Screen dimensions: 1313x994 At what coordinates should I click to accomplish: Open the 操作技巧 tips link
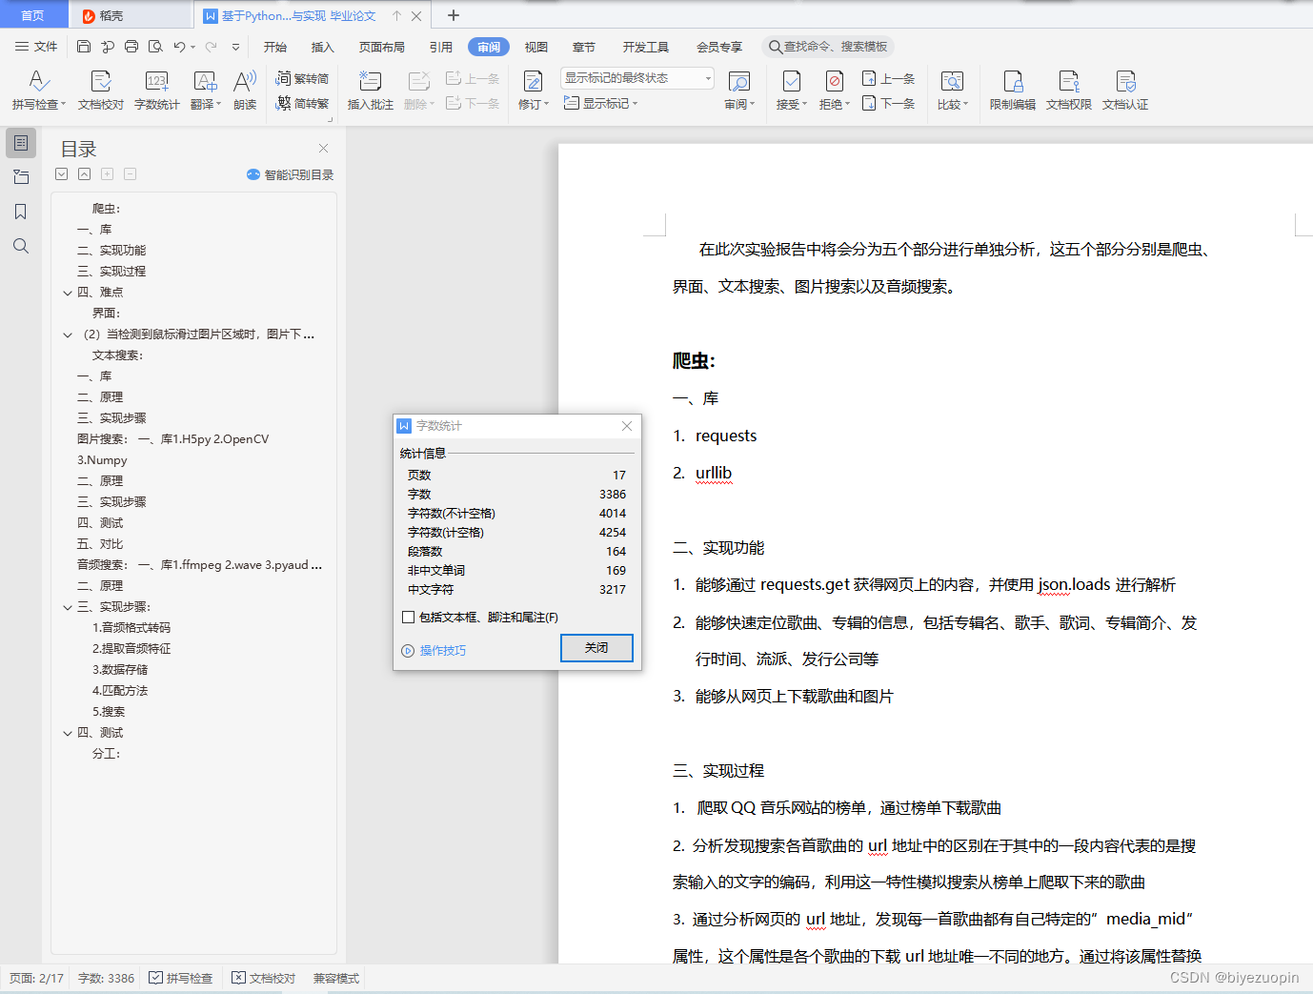[434, 651]
